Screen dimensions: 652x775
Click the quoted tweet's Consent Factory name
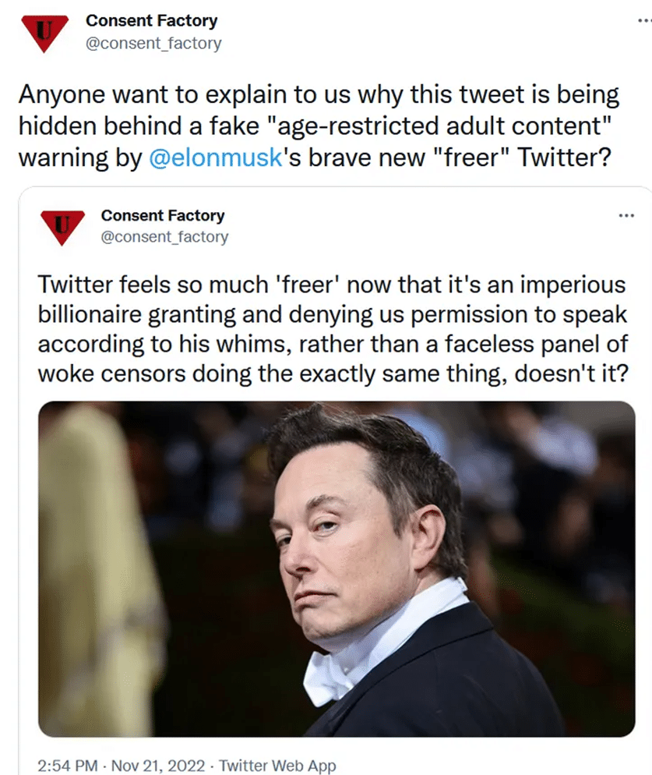(163, 215)
